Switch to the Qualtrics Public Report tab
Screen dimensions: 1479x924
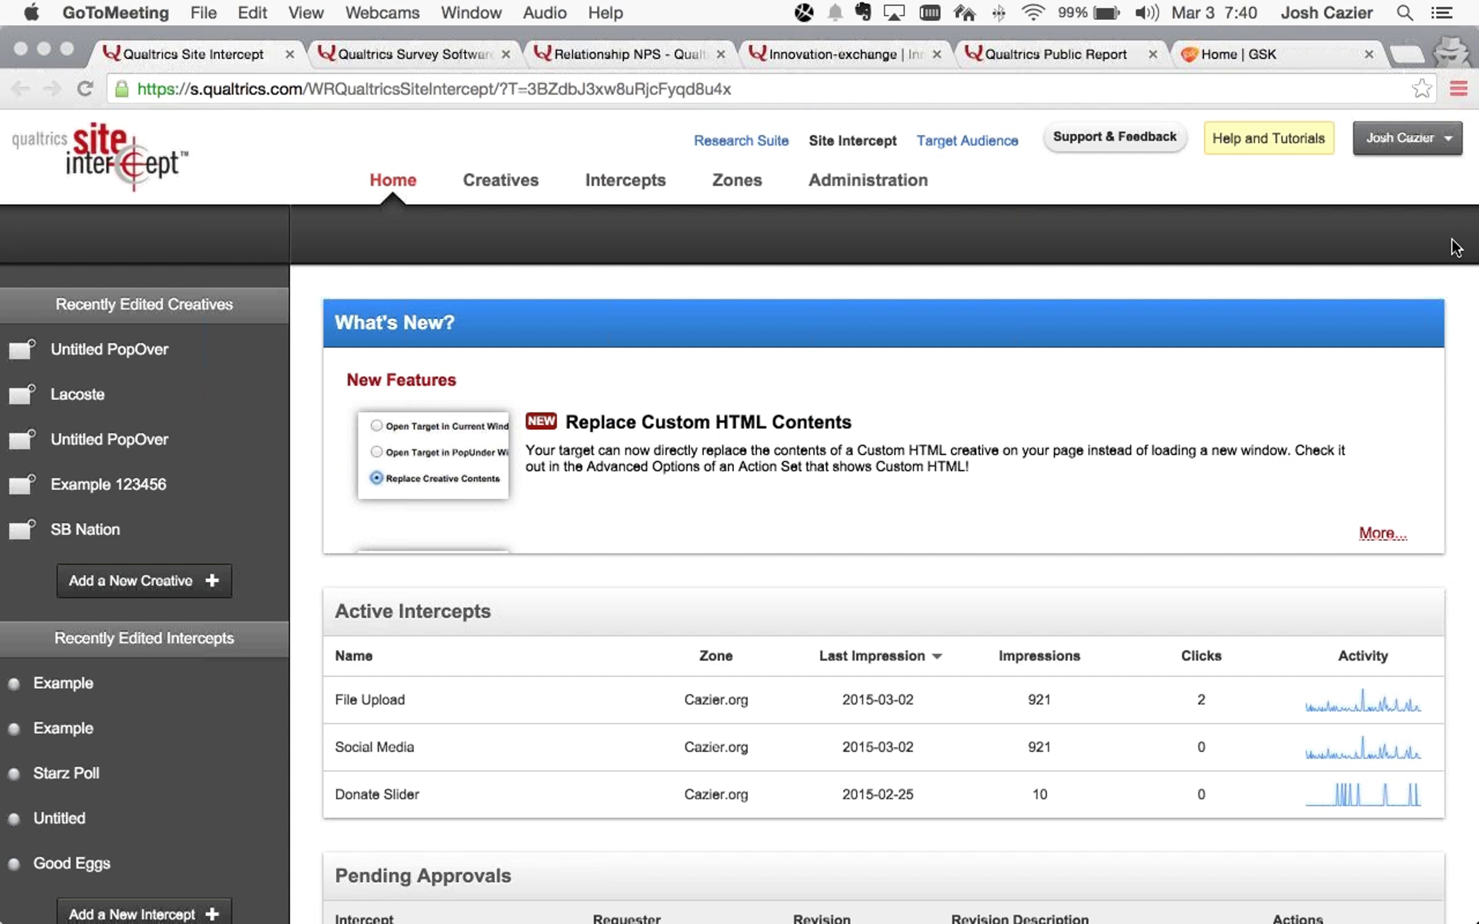click(1055, 54)
